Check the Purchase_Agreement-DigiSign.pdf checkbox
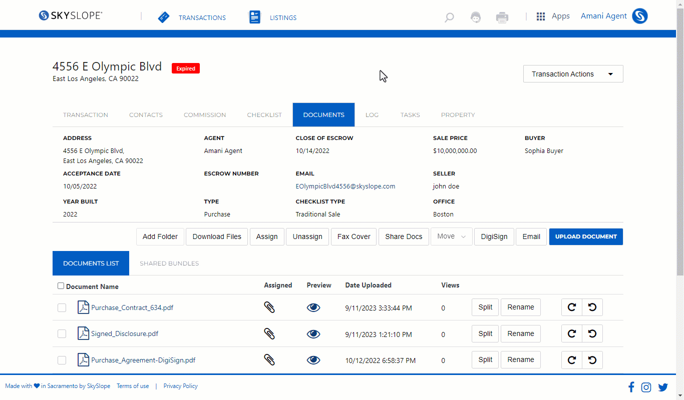 62,359
